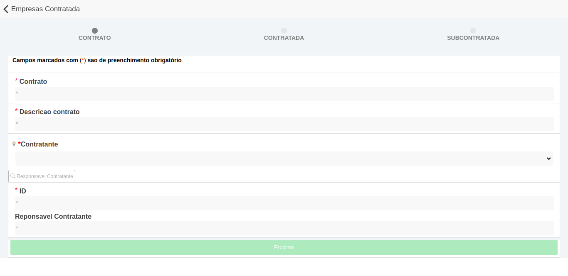The height and width of the screenshot is (276, 568).
Task: Focus the Contrato input field
Action: [x=284, y=94]
